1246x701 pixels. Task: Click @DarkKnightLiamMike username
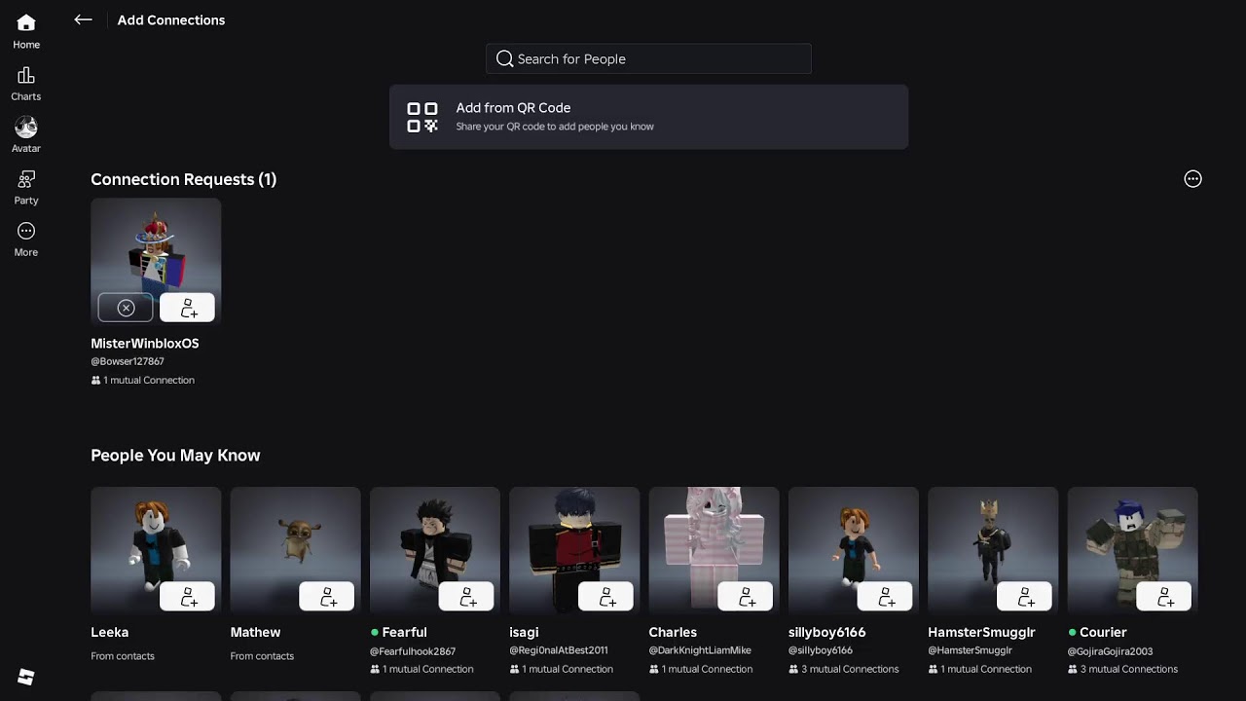700,650
